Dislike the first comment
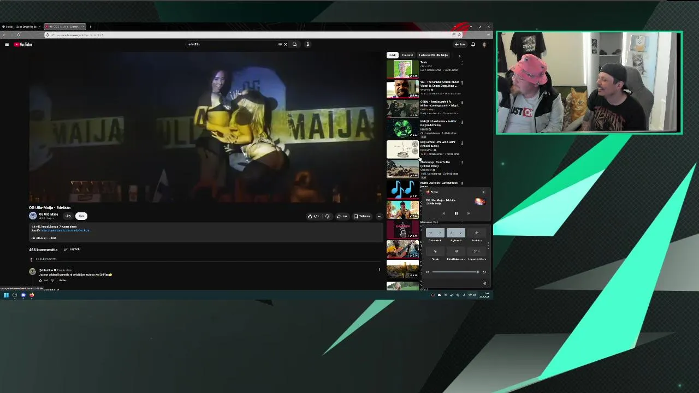The height and width of the screenshot is (393, 699). [x=52, y=280]
